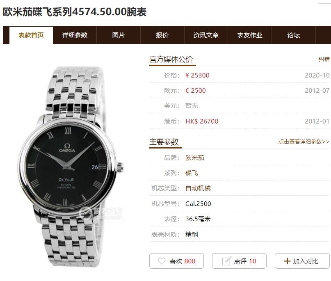Go to the 资讯文章 tab
The image size is (331, 281).
(206, 35)
